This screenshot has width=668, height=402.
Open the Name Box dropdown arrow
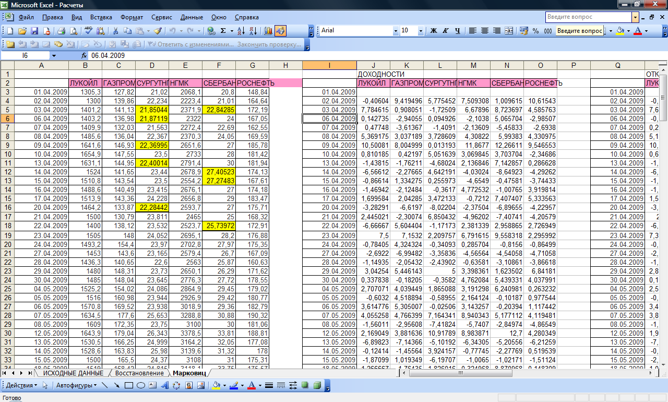tap(53, 55)
